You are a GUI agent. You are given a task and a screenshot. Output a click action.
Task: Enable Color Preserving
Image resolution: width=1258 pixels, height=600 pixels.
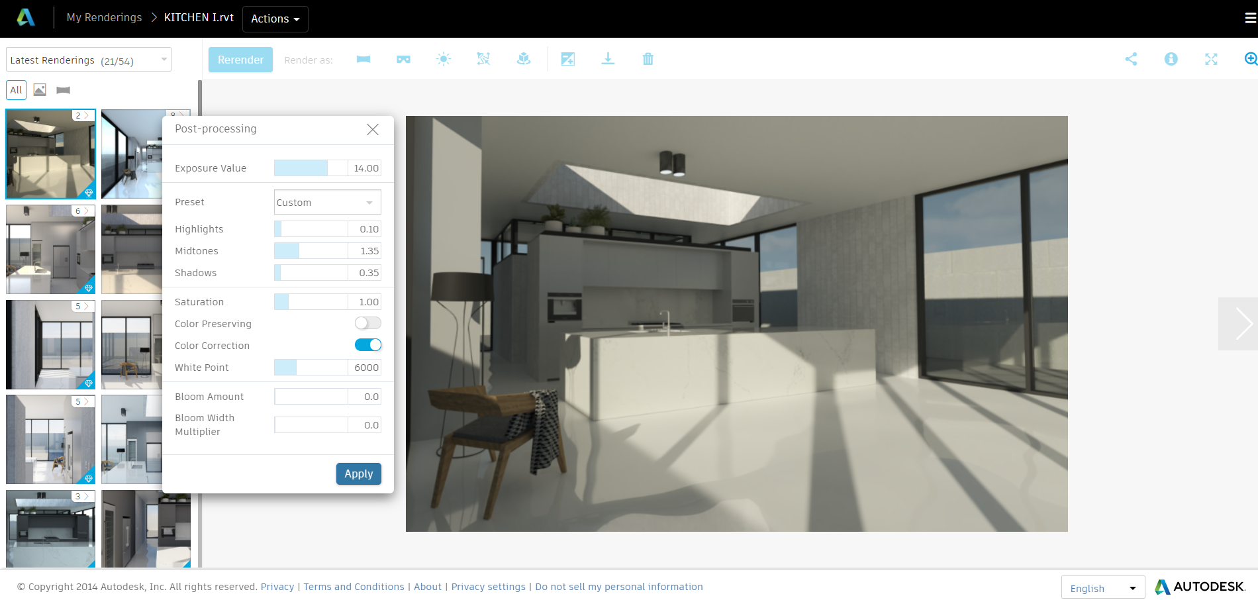pyautogui.click(x=367, y=323)
